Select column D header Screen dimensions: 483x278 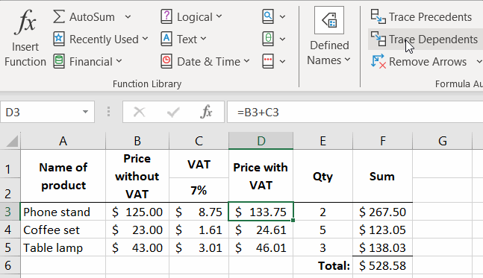coord(261,141)
